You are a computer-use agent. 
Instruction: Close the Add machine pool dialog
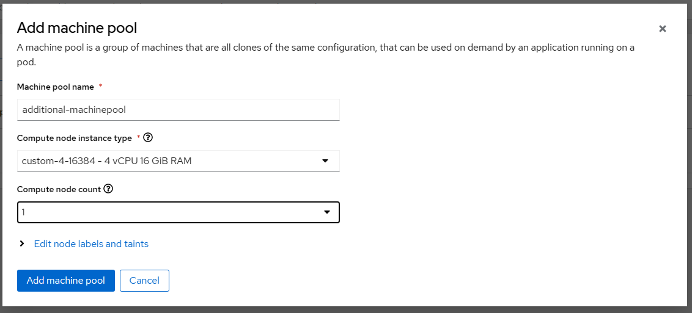point(662,29)
